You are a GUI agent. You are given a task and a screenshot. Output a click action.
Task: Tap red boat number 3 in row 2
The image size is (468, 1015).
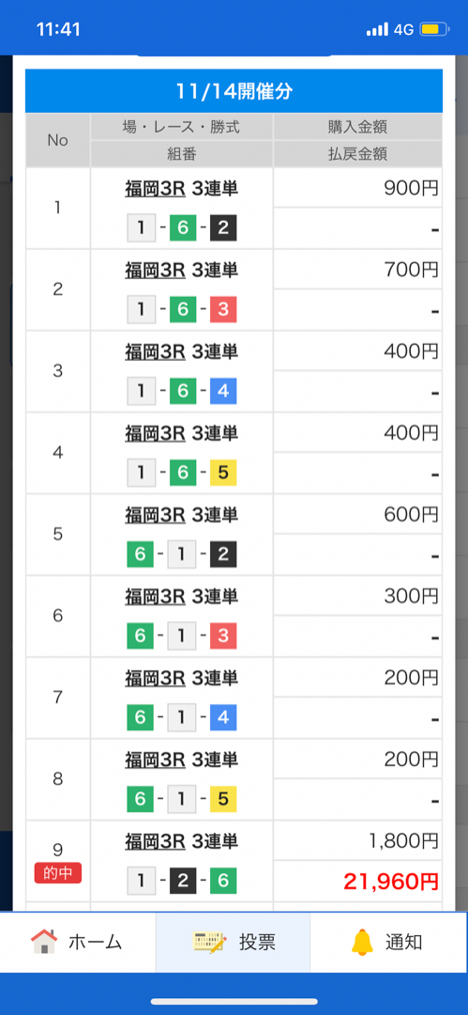click(x=223, y=309)
